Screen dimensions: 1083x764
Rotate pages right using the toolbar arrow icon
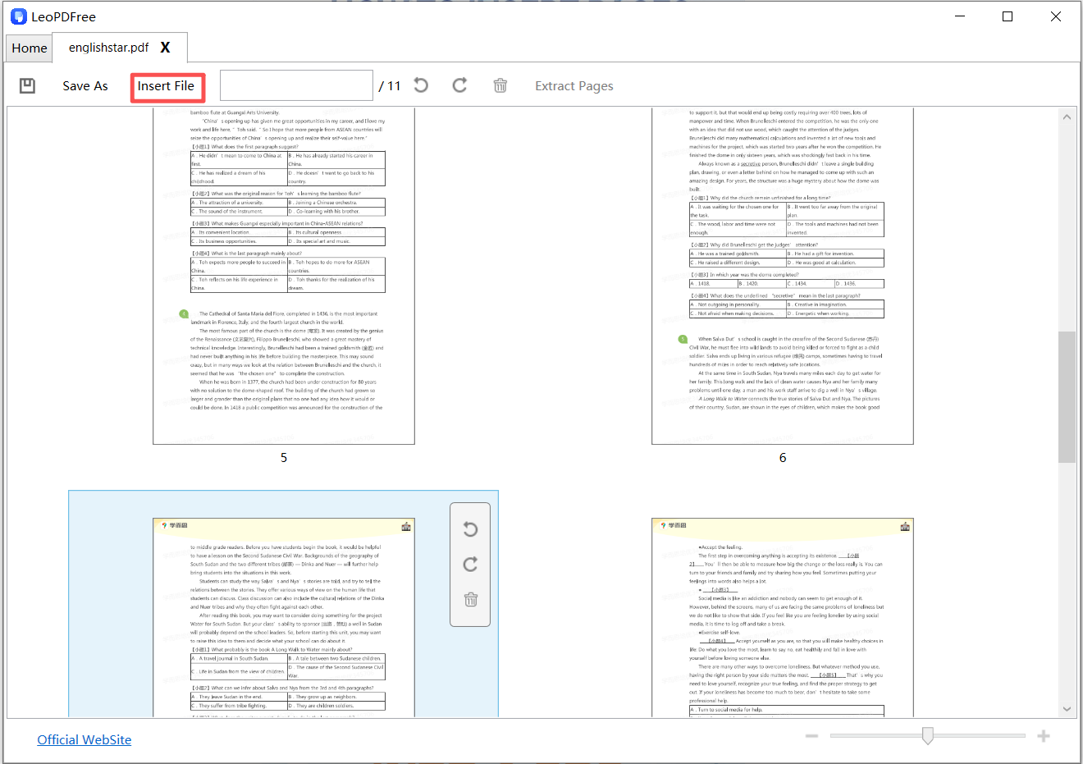click(x=459, y=85)
